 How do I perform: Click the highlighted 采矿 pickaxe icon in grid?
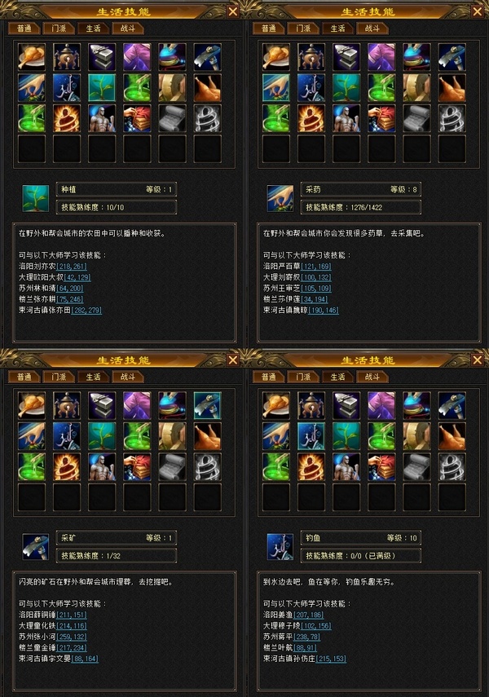pyautogui.click(x=207, y=405)
